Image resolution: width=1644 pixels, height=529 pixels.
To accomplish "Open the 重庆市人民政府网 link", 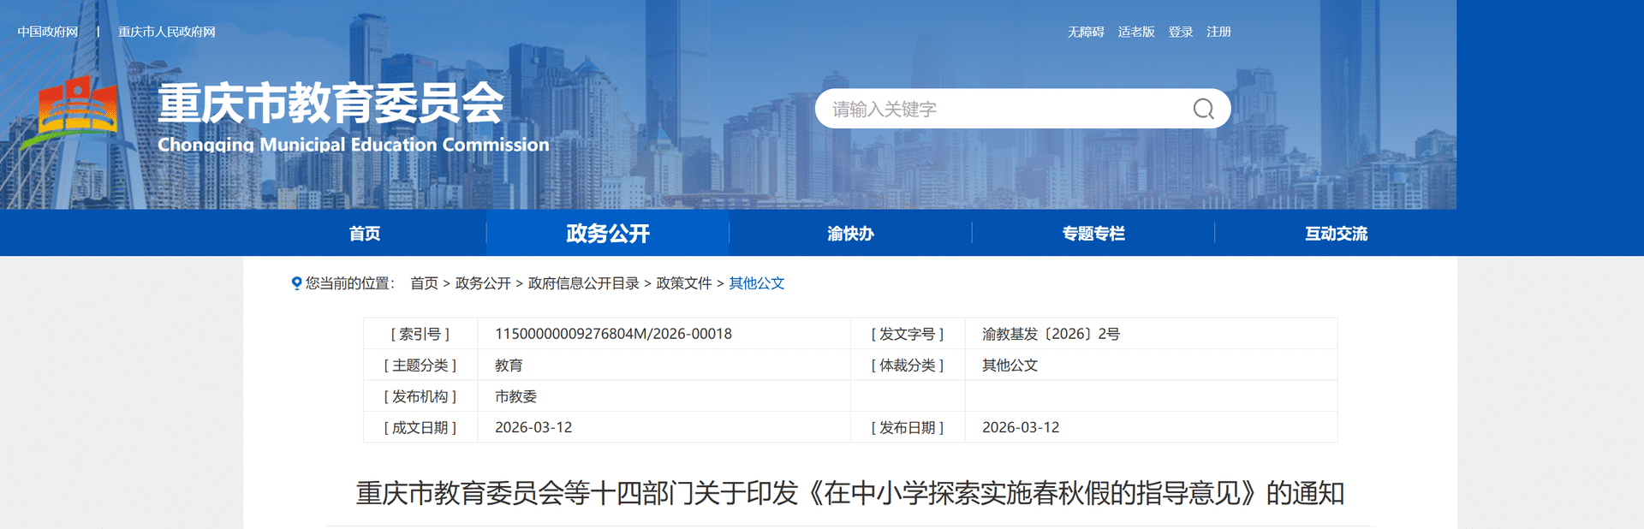I will (x=167, y=32).
